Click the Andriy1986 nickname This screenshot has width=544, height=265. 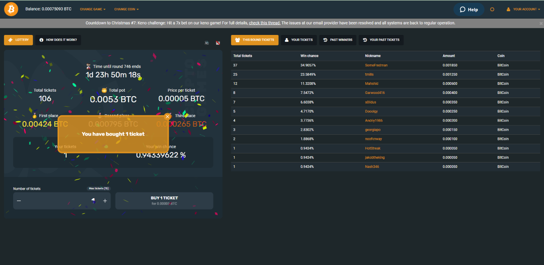click(374, 121)
